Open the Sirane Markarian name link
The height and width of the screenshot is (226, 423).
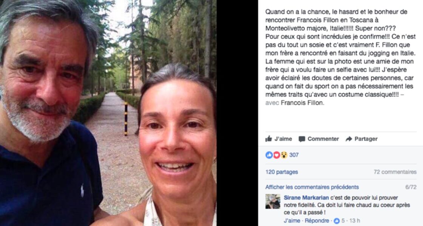click(x=306, y=198)
